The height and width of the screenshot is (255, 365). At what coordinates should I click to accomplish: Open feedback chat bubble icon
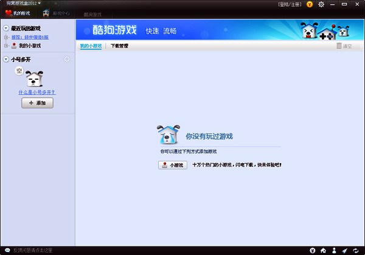[x=7, y=250]
